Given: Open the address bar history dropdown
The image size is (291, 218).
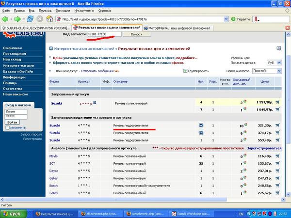Looking at the screenshot, I should [x=226, y=19].
